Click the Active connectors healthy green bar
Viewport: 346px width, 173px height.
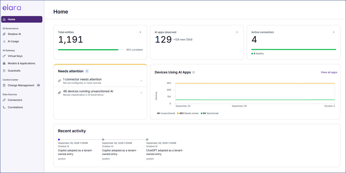(294, 50)
